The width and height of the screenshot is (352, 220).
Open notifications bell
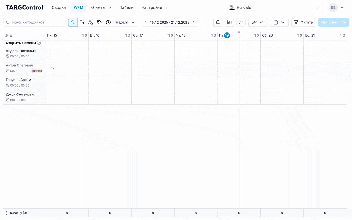[x=218, y=22]
